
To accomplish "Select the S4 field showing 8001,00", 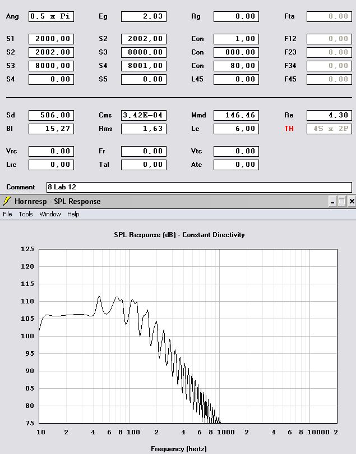I will pos(144,66).
